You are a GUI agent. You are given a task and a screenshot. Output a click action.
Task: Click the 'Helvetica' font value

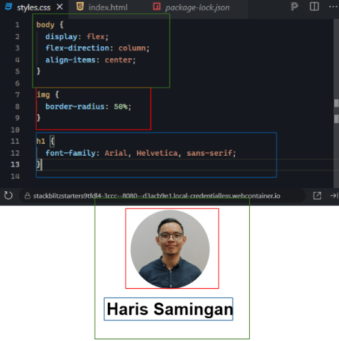point(157,153)
